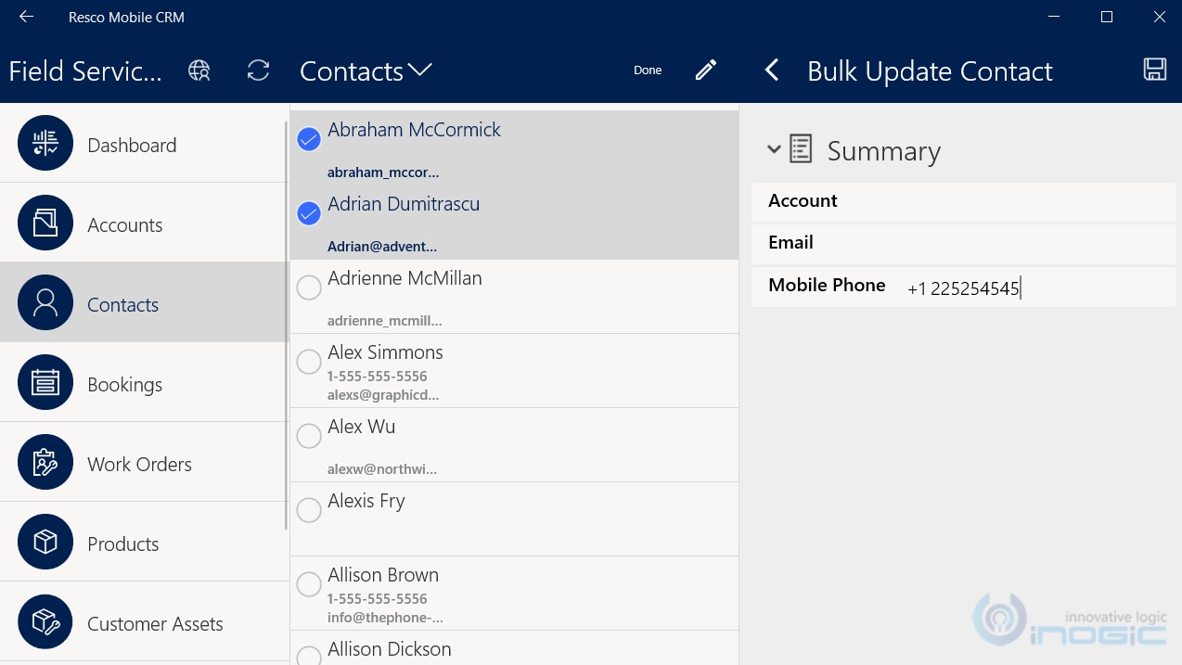Click the Customer Assets icon
The width and height of the screenshot is (1182, 665).
45,621
